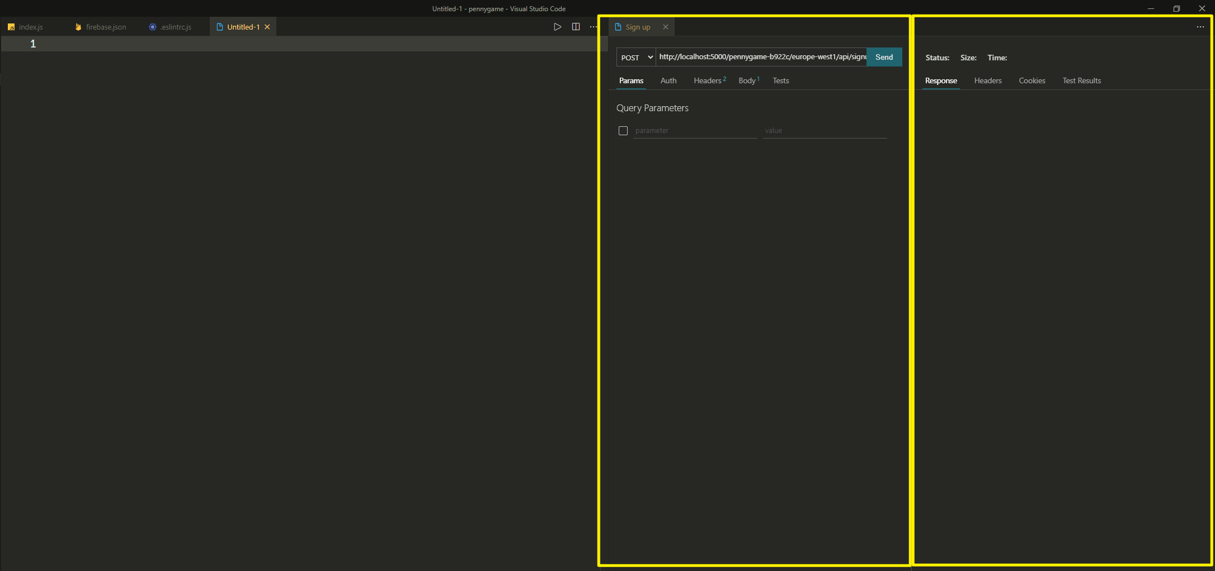This screenshot has width=1215, height=571.
Task: Click the request document icon on Sign up tab
Action: 618,26
